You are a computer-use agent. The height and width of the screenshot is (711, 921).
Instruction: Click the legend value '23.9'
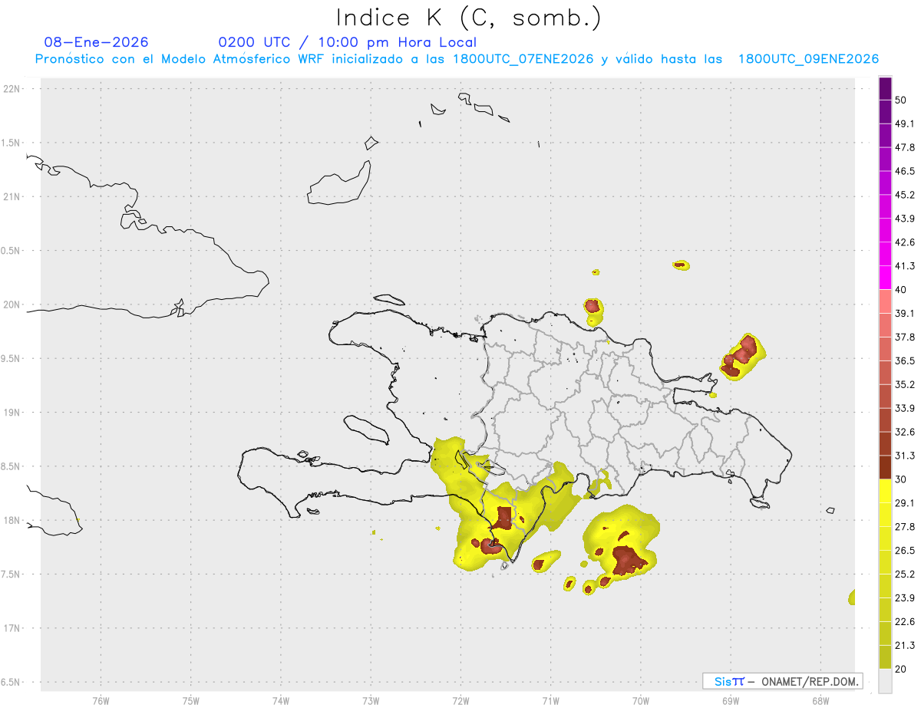pos(905,597)
